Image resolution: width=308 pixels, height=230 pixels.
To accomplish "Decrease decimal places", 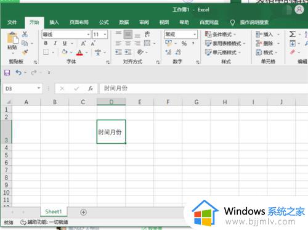I will (x=178, y=52).
